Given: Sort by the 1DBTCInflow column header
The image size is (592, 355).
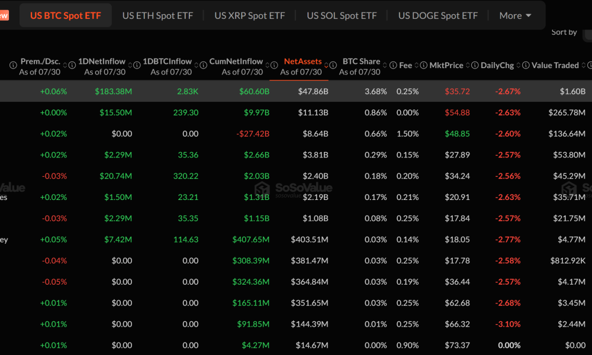Looking at the screenshot, I should 168,61.
